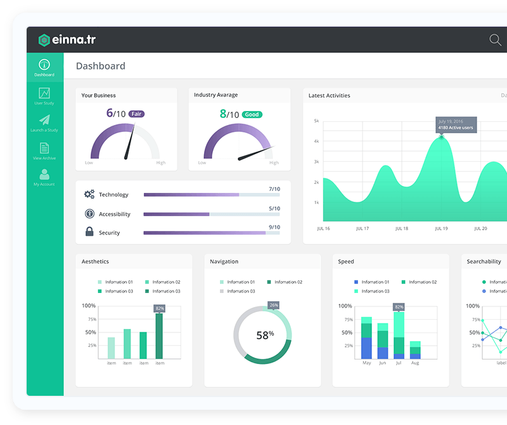
Task: Click the Technology 7/10 progress bar
Action: click(x=212, y=195)
